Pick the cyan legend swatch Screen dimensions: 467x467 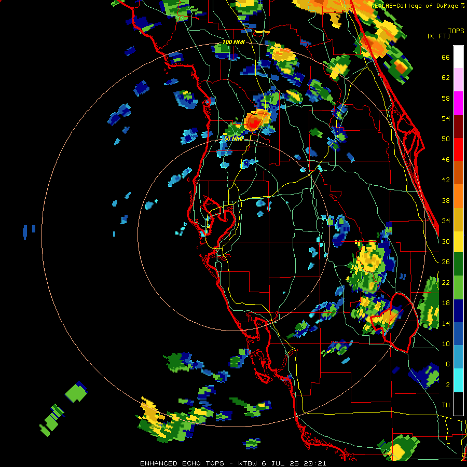[x=458, y=380]
